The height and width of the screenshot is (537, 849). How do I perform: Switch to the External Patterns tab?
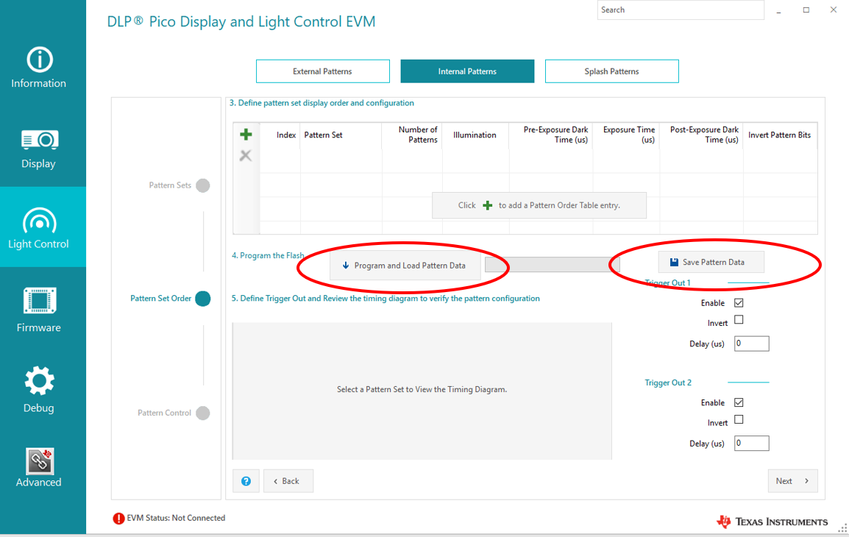point(323,71)
